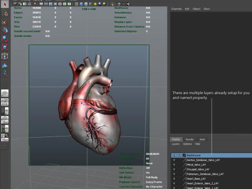Toggle the gate mask icon
Image resolution: width=252 pixels, height=189 pixels.
click(x=55, y=4)
